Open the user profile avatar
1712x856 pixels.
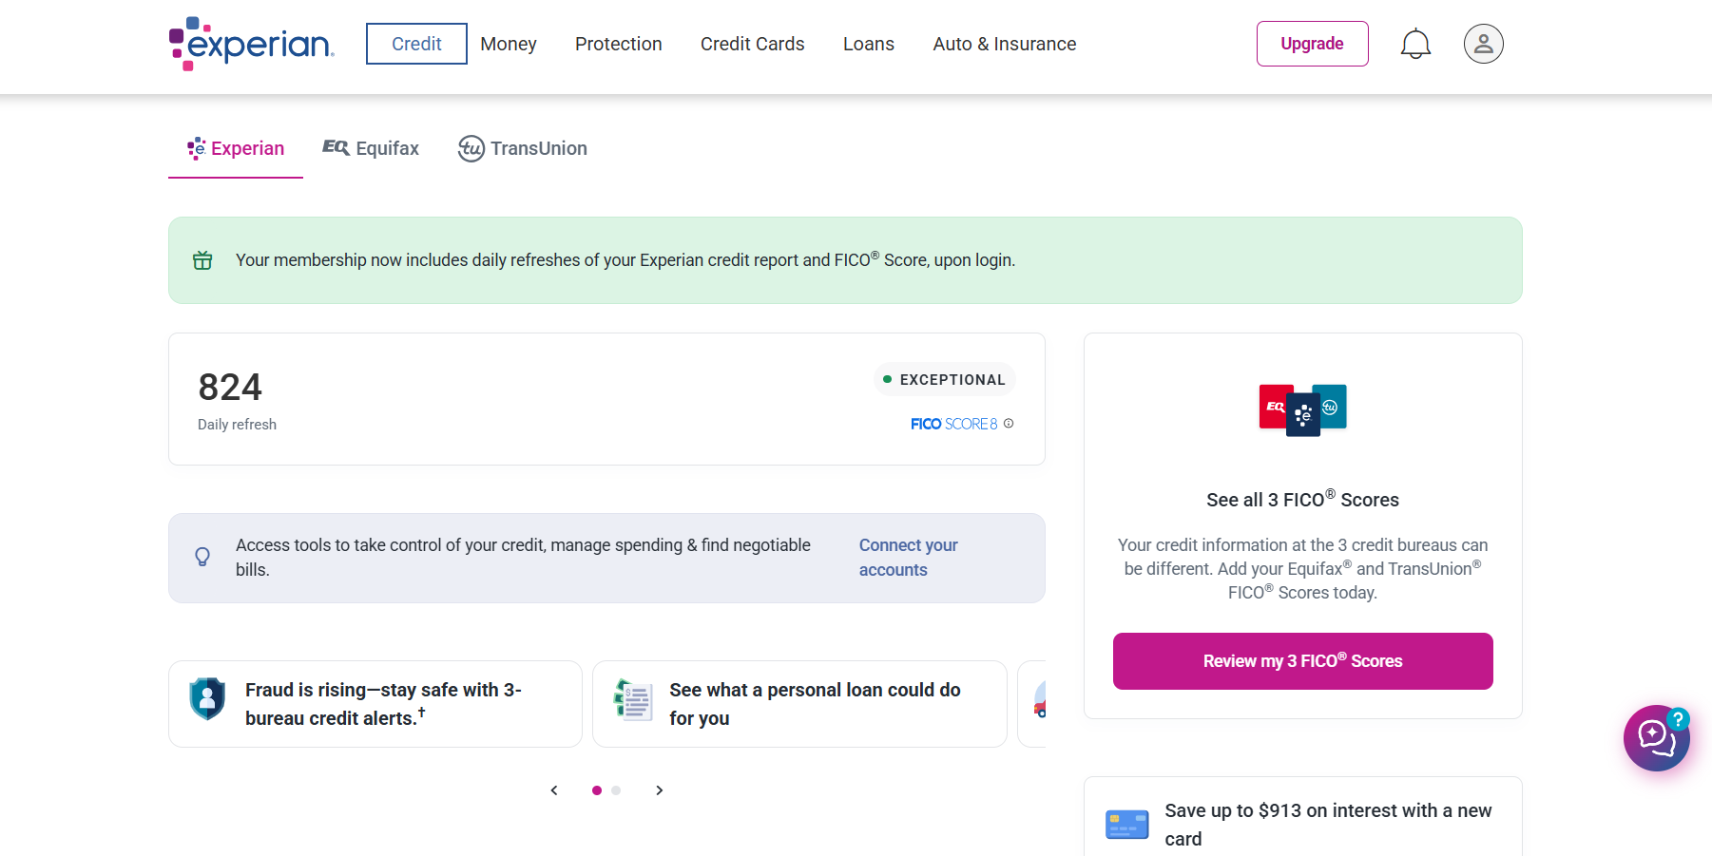pyautogui.click(x=1483, y=44)
